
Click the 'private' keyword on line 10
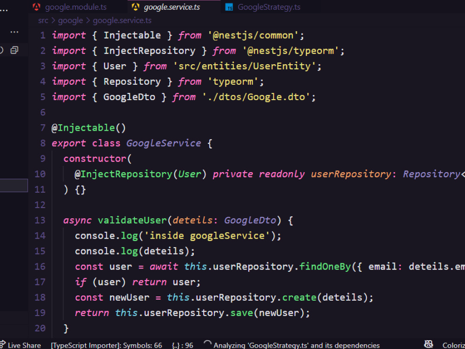233,174
